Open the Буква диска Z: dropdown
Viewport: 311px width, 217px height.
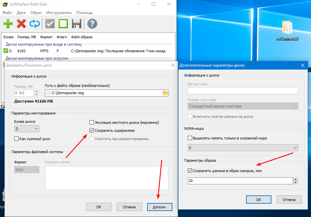click(27, 128)
